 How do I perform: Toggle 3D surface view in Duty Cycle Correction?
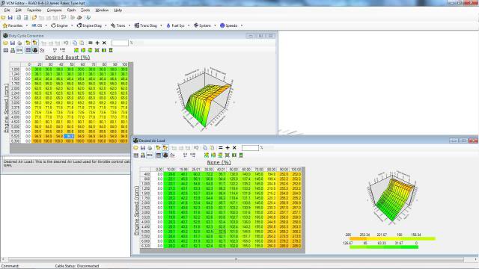pos(35,50)
